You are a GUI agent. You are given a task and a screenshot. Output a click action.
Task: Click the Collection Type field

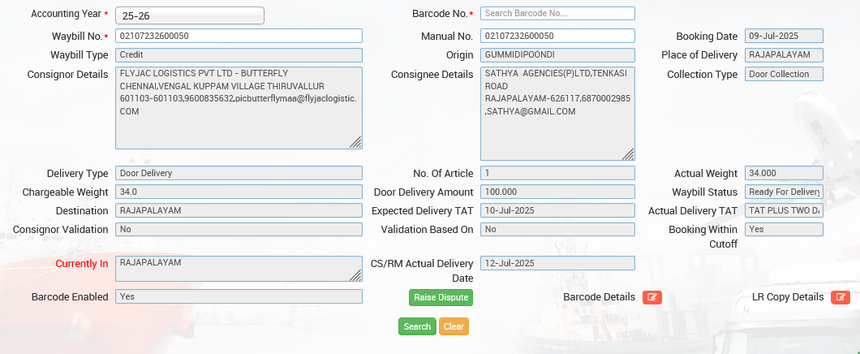coord(784,74)
